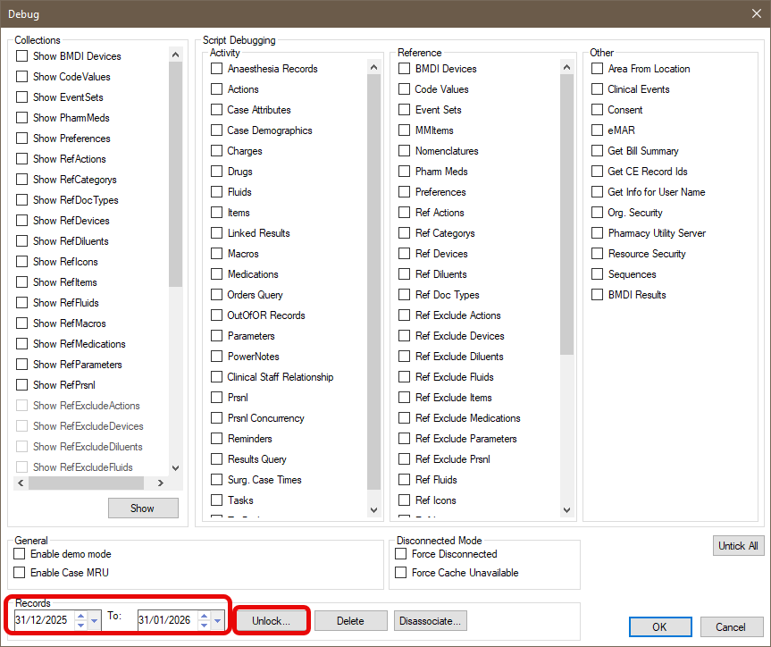Tick the Anaesthesia Records checkbox

pyautogui.click(x=217, y=69)
